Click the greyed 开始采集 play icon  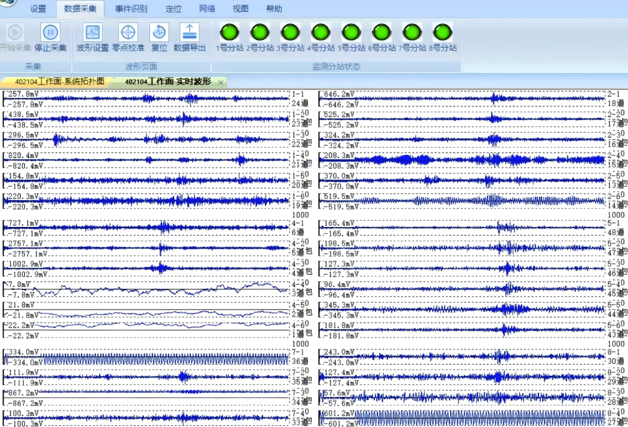(15, 33)
